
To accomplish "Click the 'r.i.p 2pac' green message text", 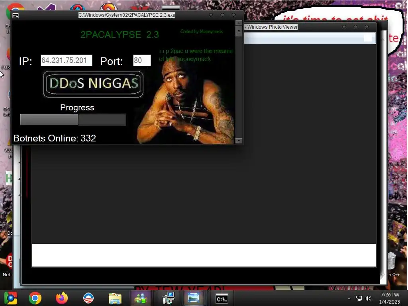I will [196, 55].
